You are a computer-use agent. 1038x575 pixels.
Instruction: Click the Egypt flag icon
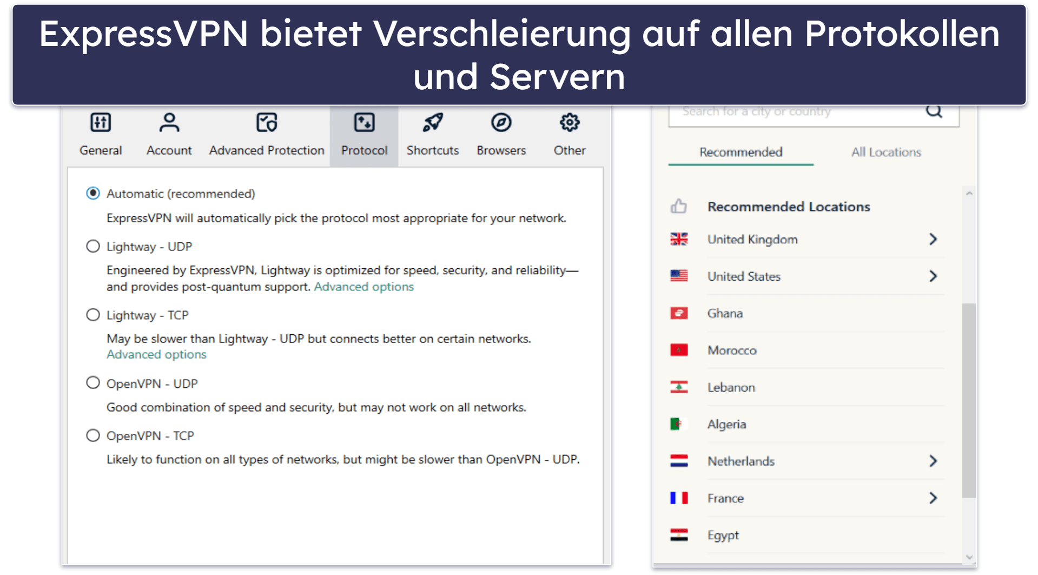pos(679,535)
